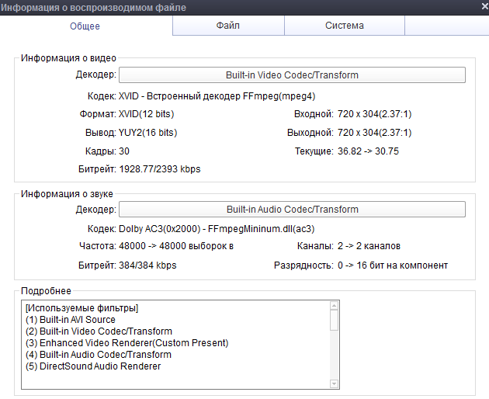Image resolution: width=489 pixels, height=399 pixels.
Task: Click the audio frequency value 48000 -> 48000
Action: (x=175, y=246)
